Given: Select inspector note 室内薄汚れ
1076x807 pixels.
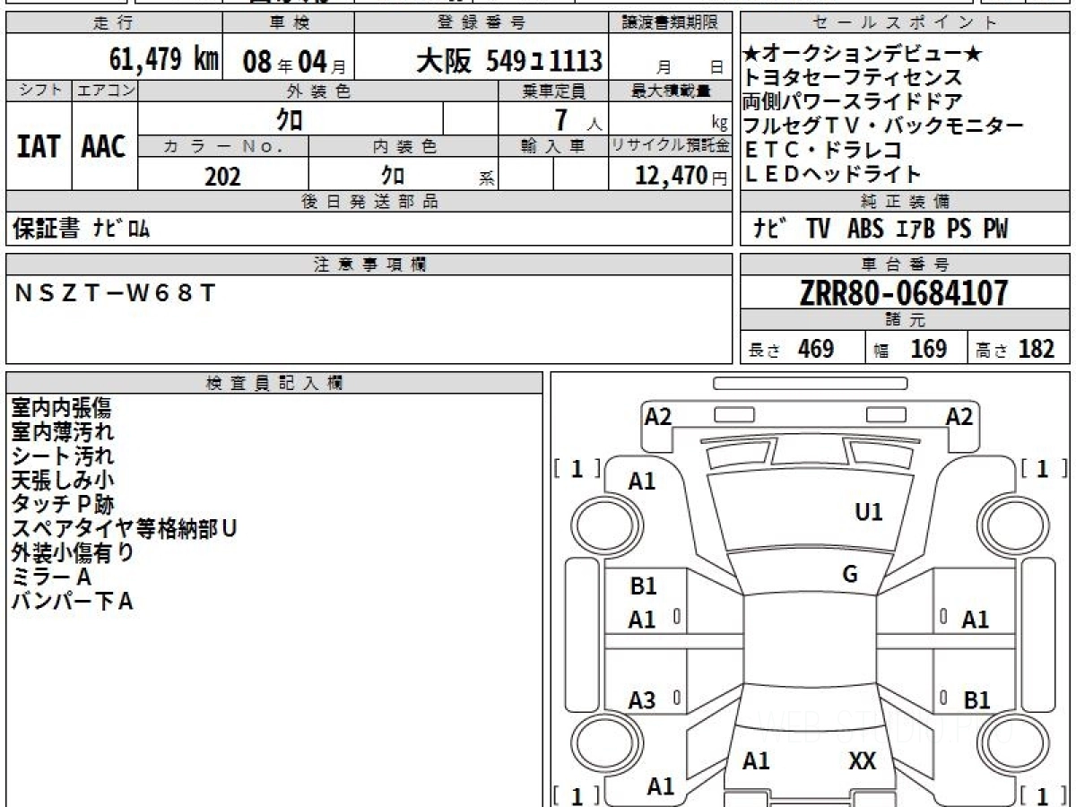Looking at the screenshot, I should point(62,432).
